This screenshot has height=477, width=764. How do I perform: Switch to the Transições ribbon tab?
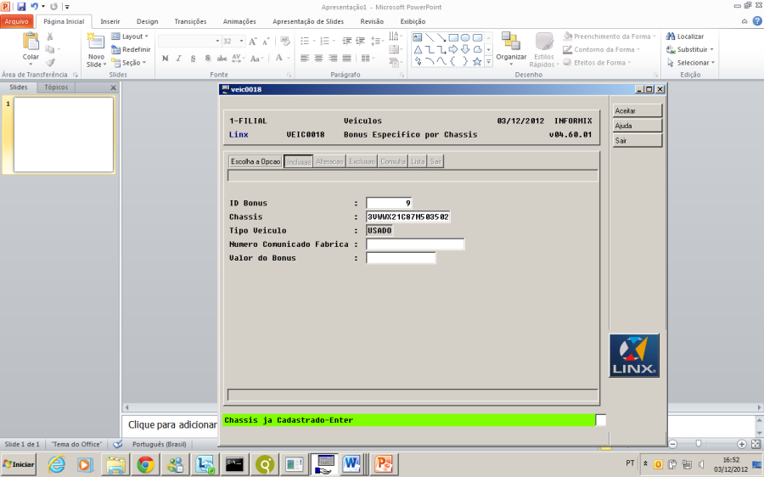(190, 21)
